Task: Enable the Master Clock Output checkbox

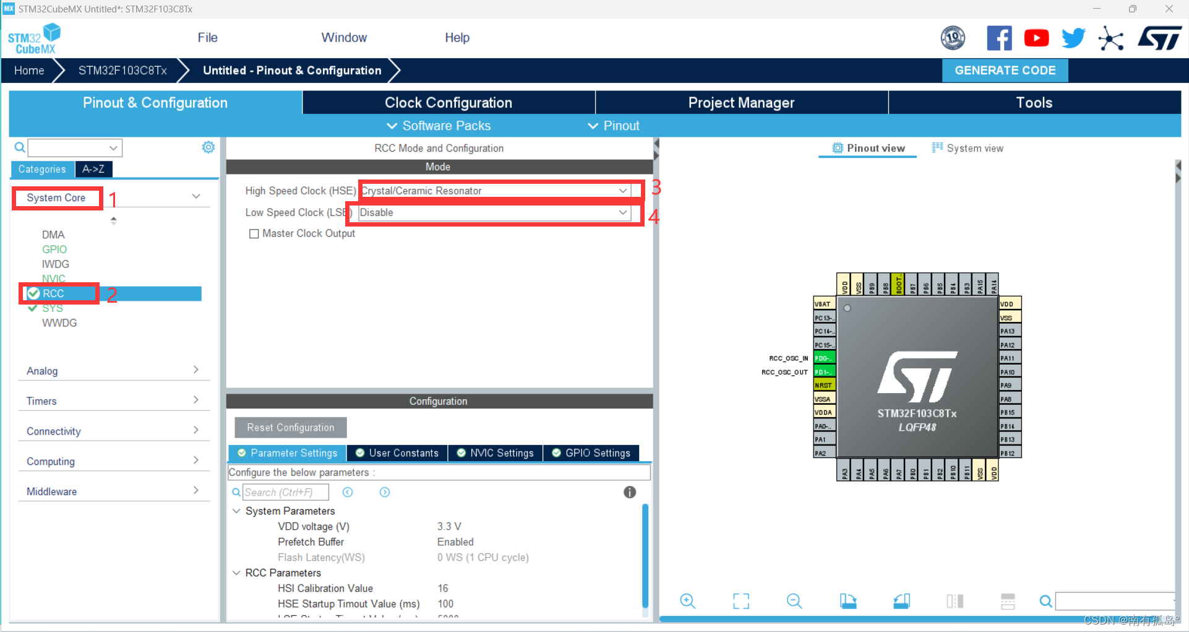Action: coord(254,234)
